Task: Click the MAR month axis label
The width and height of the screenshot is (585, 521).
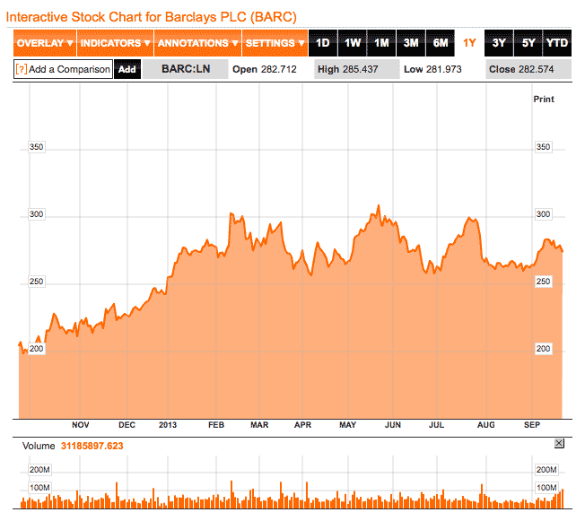Action: point(259,425)
